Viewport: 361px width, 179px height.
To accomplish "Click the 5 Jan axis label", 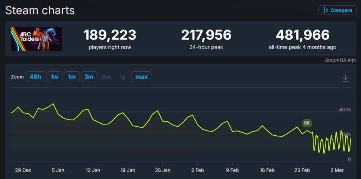I will click(x=58, y=170).
